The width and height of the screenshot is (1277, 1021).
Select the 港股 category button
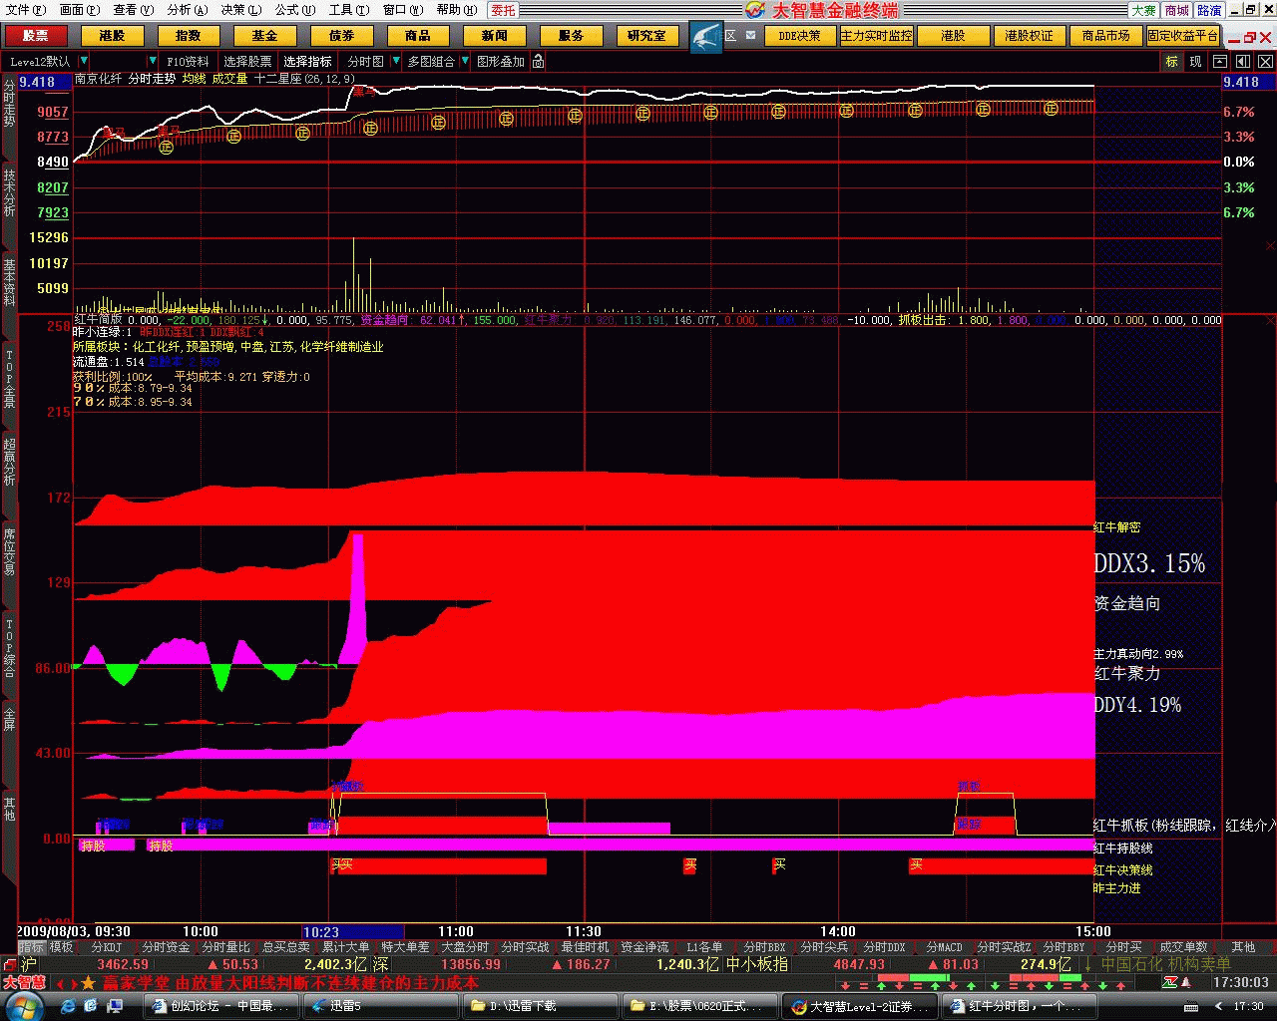[x=112, y=36]
